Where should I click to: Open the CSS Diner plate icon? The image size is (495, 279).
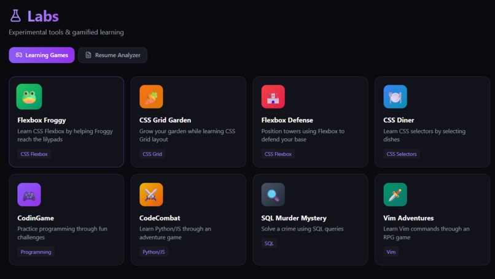point(396,96)
